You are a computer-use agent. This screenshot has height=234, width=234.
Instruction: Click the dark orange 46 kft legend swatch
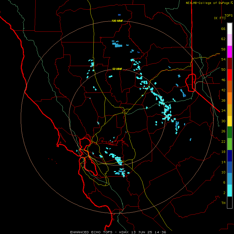pos(230,87)
